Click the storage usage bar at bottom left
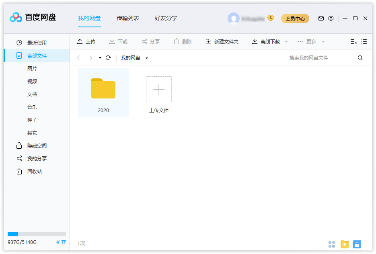Image resolution: width=376 pixels, height=254 pixels. coord(37,234)
